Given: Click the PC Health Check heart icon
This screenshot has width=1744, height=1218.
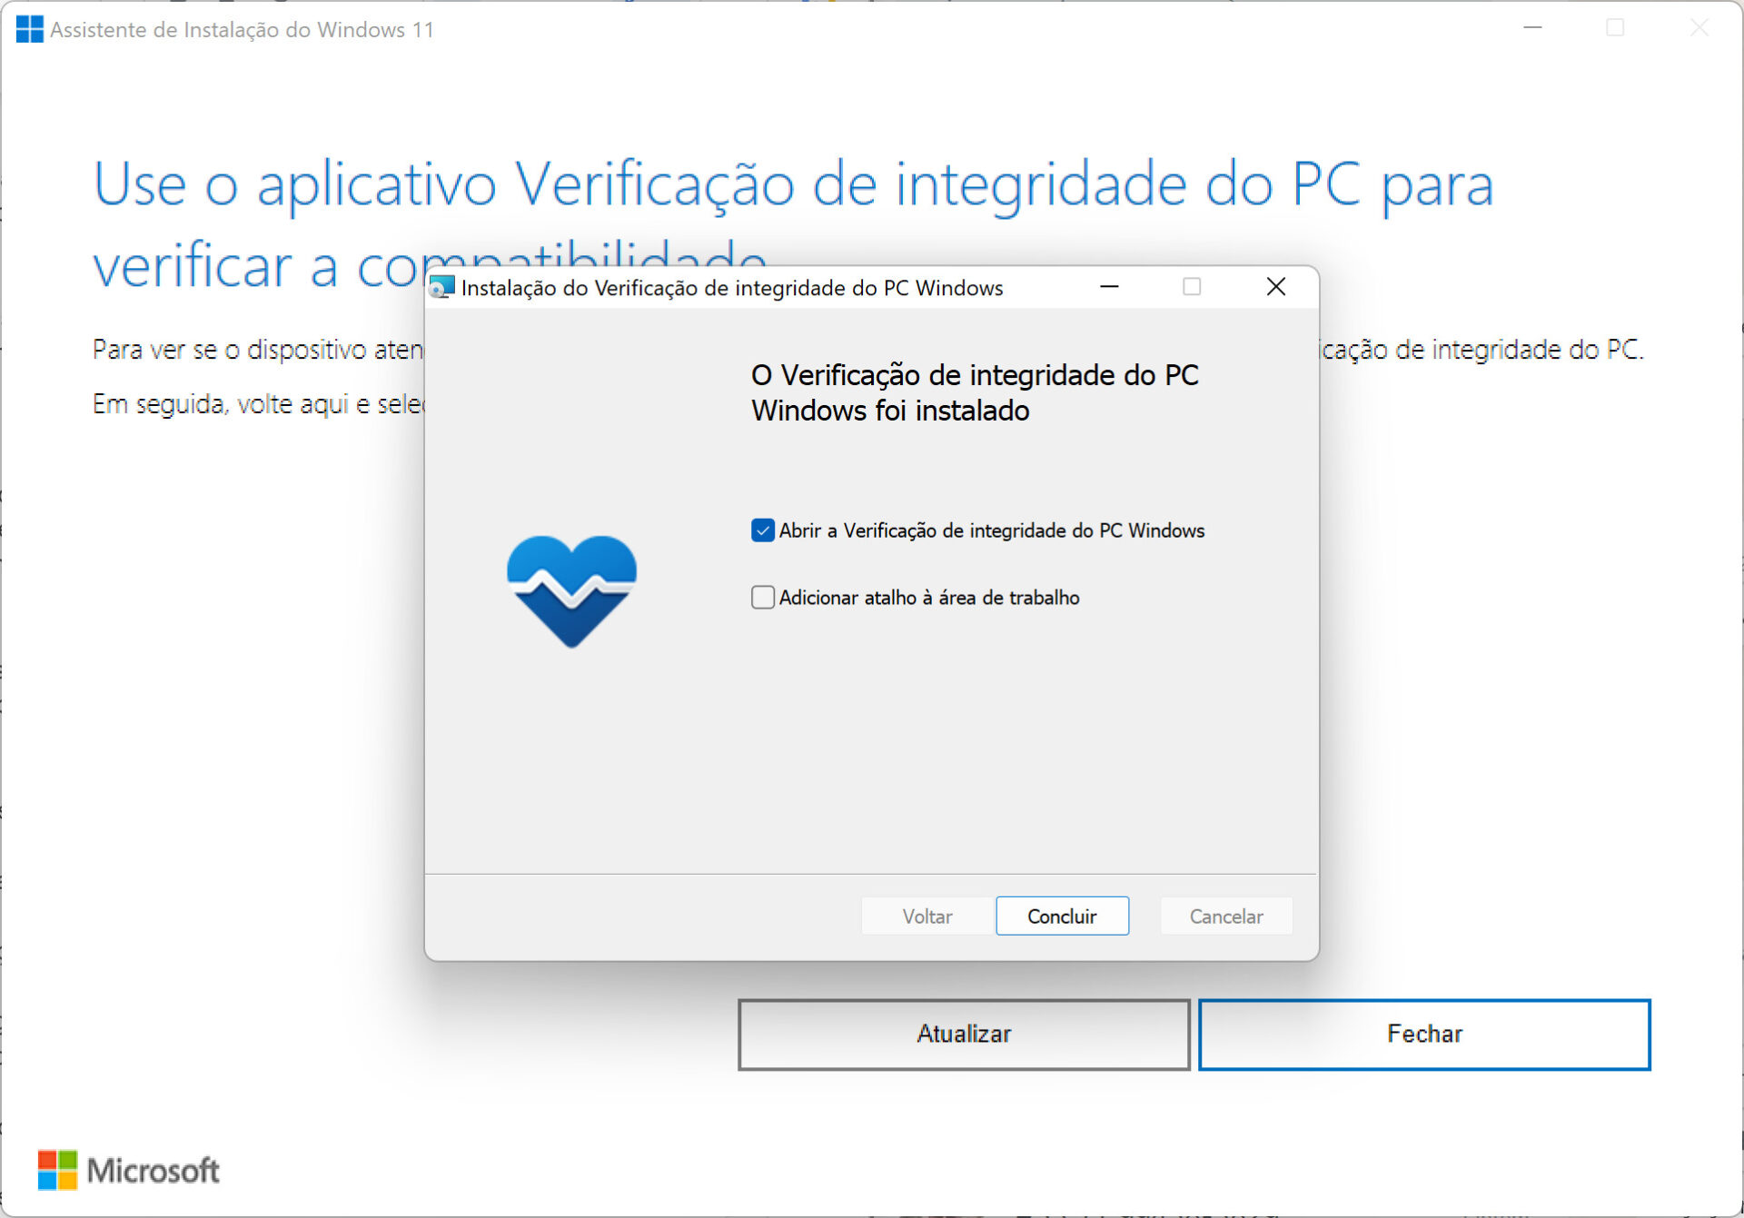Looking at the screenshot, I should pyautogui.click(x=571, y=591).
